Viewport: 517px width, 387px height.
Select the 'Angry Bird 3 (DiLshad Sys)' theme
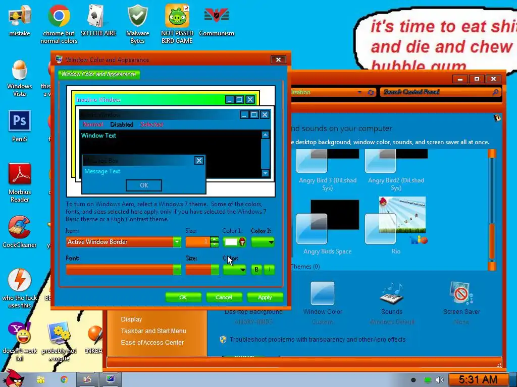(327, 170)
